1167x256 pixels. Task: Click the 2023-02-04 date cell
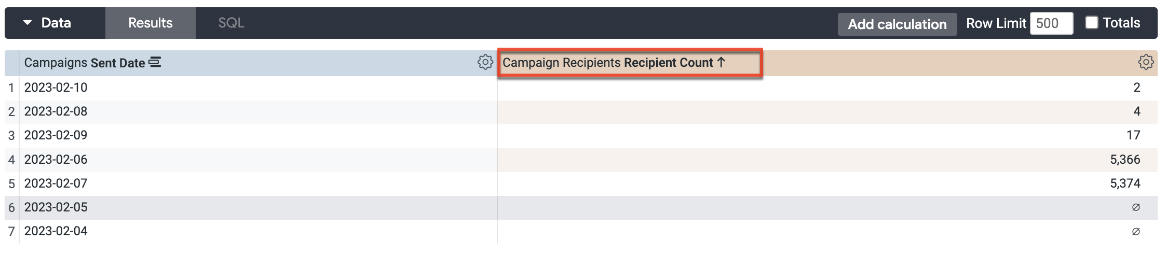pos(56,231)
